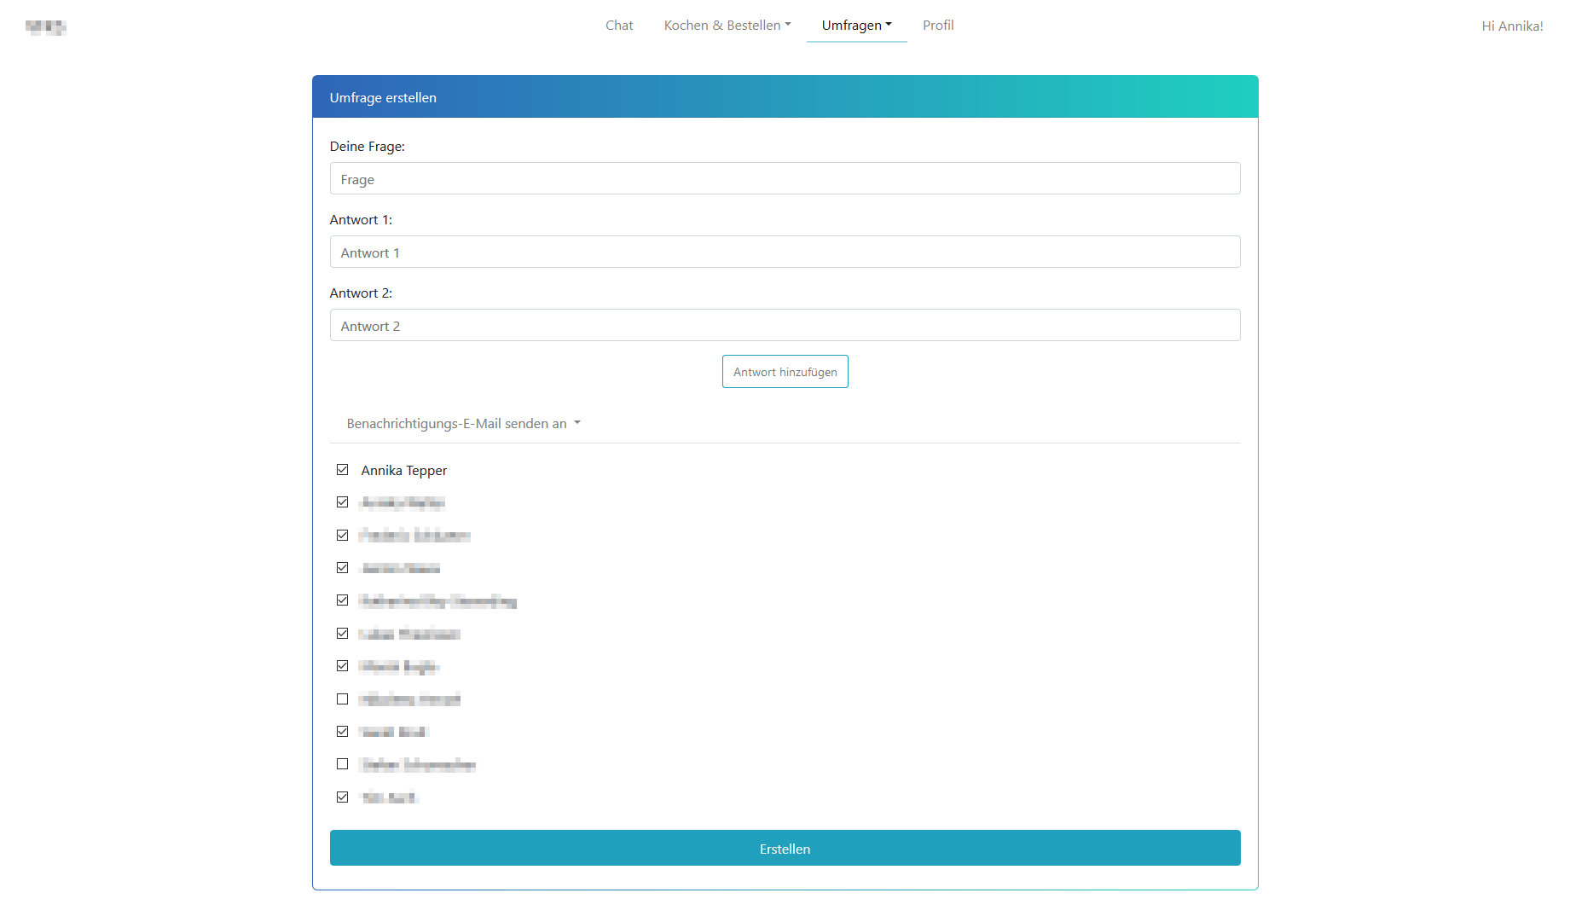Expand the Kochen & Bestellen menu
The height and width of the screenshot is (916, 1570).
[x=727, y=26]
